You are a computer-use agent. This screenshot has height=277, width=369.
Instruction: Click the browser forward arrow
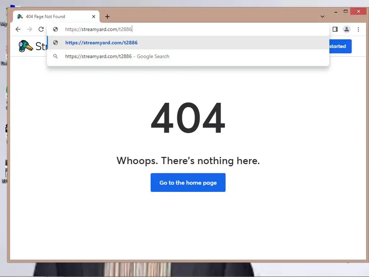coord(30,29)
